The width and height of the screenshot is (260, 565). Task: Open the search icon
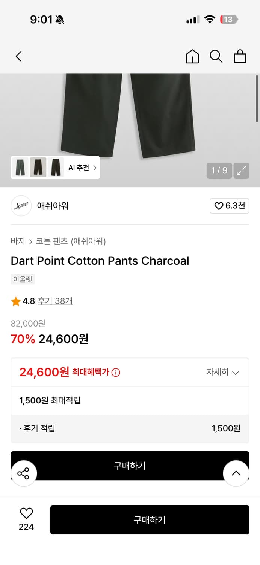tap(216, 56)
